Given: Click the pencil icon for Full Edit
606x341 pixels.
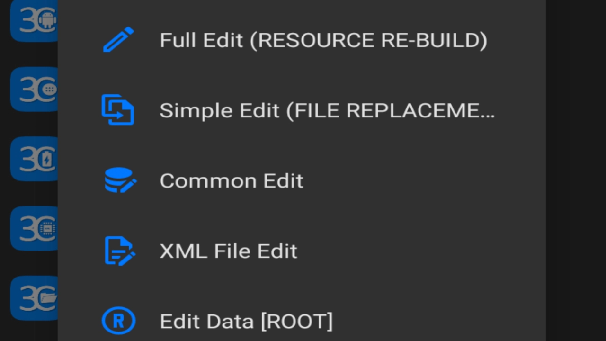Looking at the screenshot, I should click(118, 40).
